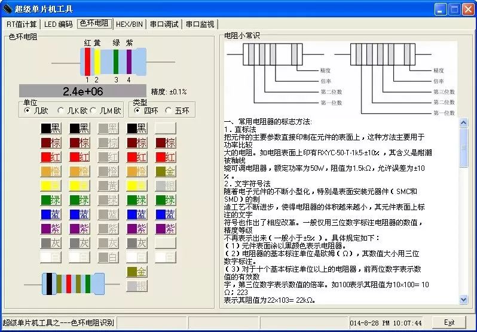Click the scrollbar thumb of the text panel
Screen dimensions: 477x332
(x=463, y=147)
